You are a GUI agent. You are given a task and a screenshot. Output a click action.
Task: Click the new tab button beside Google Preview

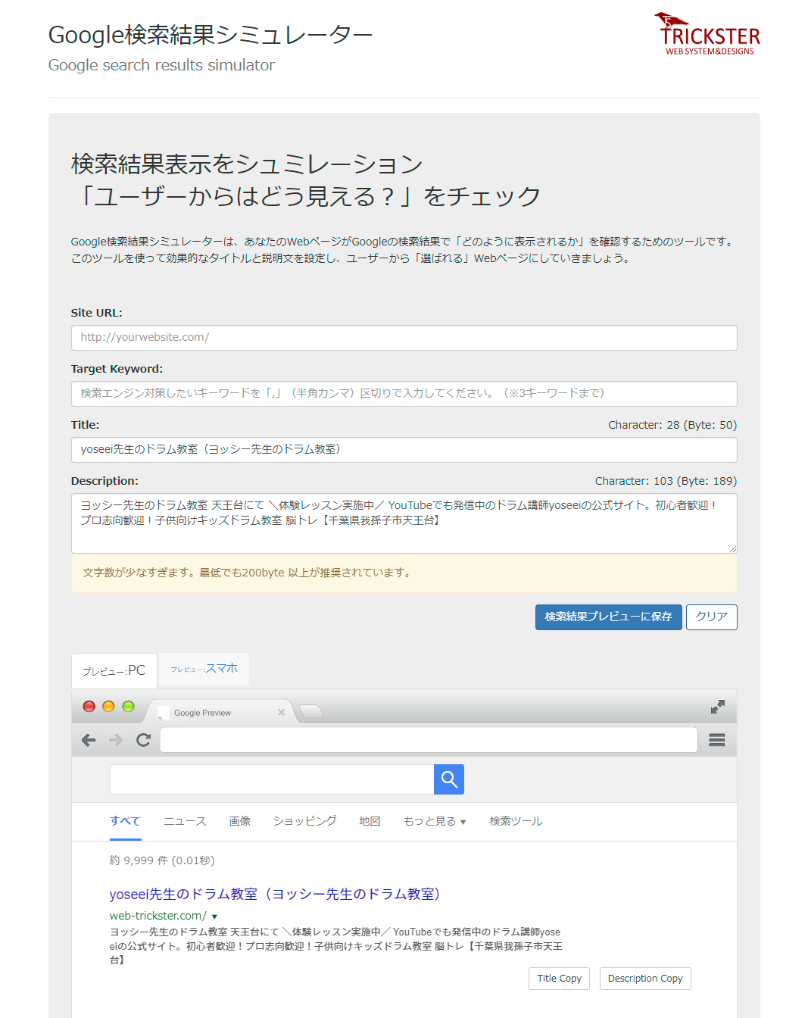[x=311, y=710]
